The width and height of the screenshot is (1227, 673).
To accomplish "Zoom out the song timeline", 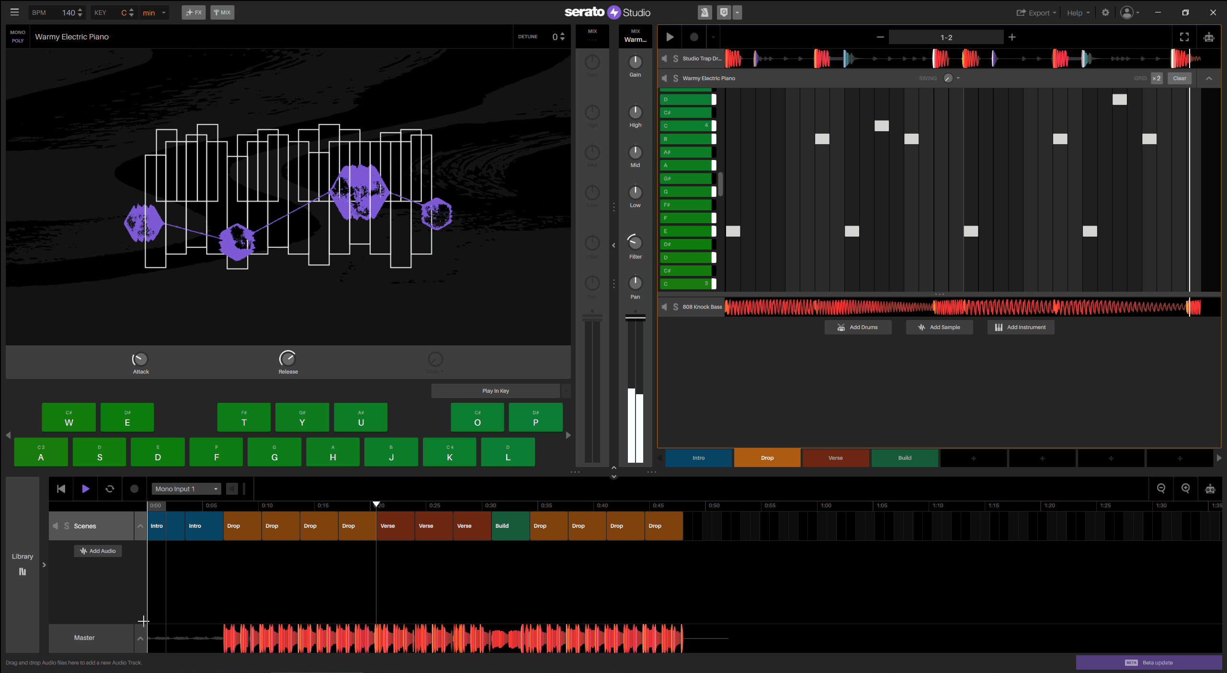I will point(1161,488).
